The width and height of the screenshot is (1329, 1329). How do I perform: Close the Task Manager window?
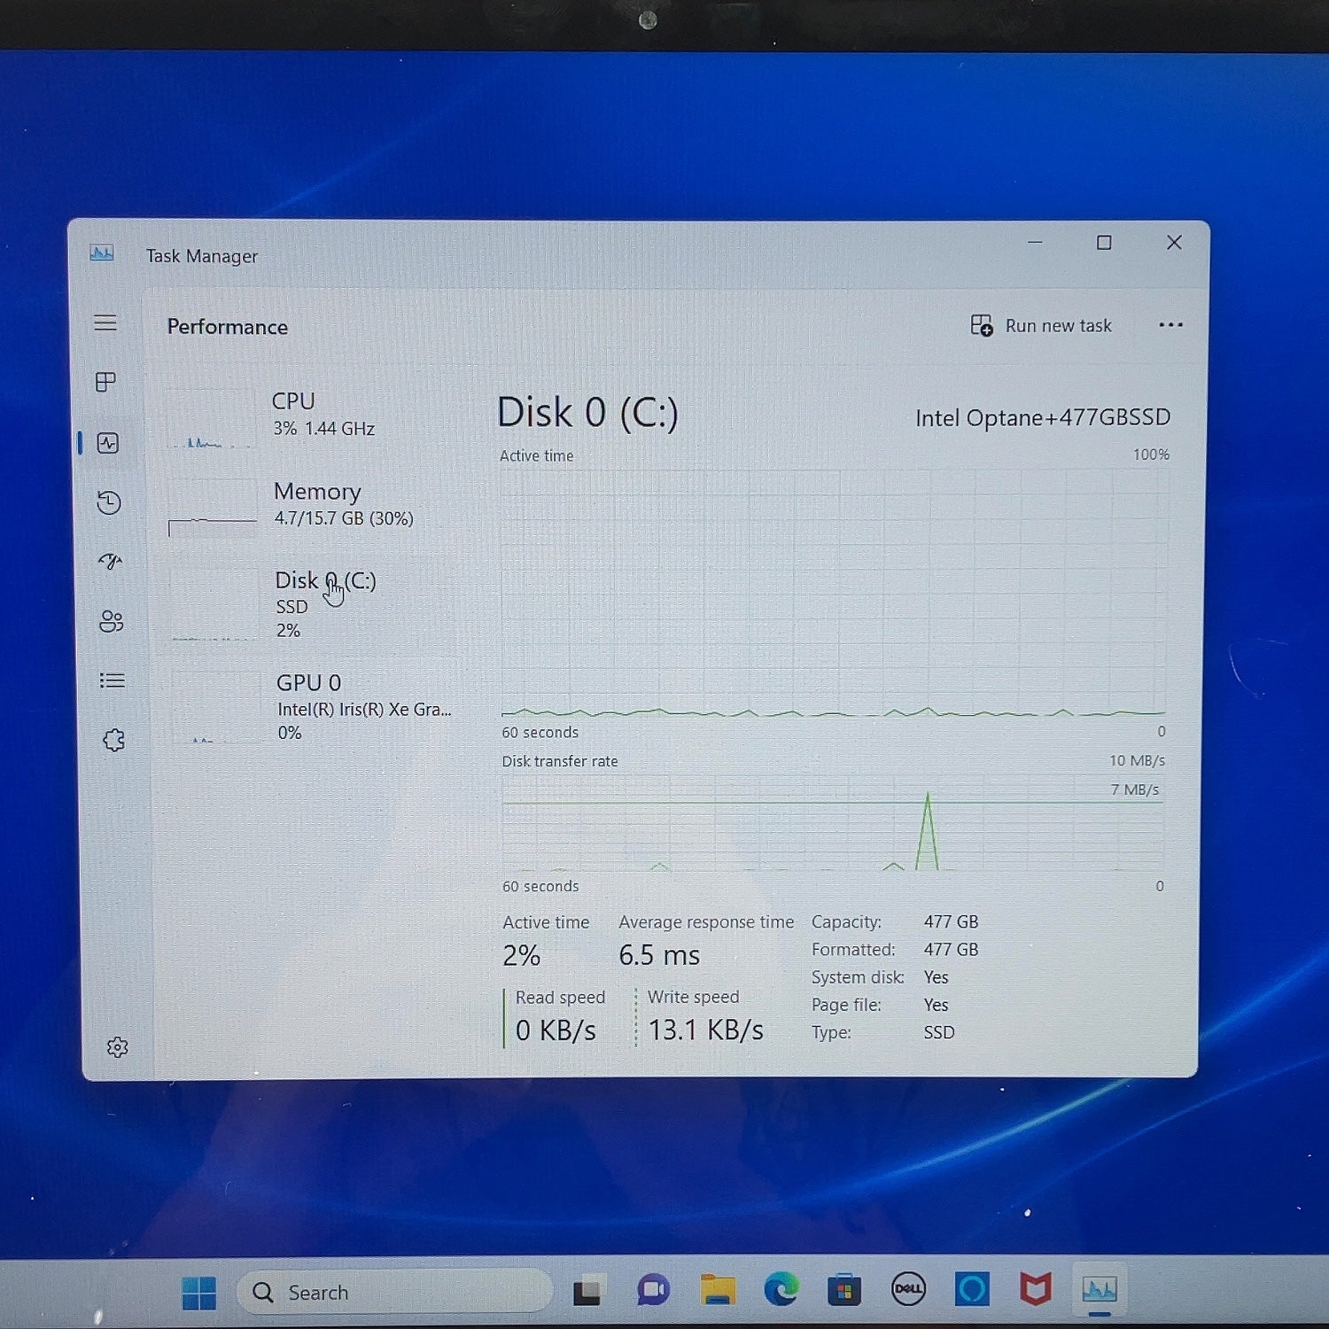[1174, 242]
